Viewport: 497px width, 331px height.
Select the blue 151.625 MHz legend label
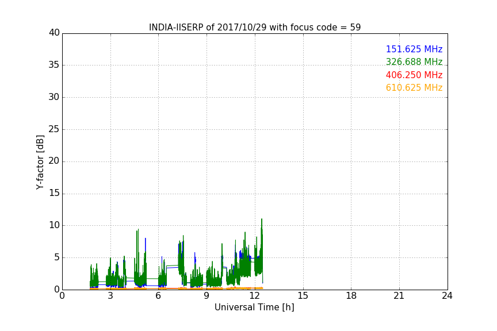414,49
